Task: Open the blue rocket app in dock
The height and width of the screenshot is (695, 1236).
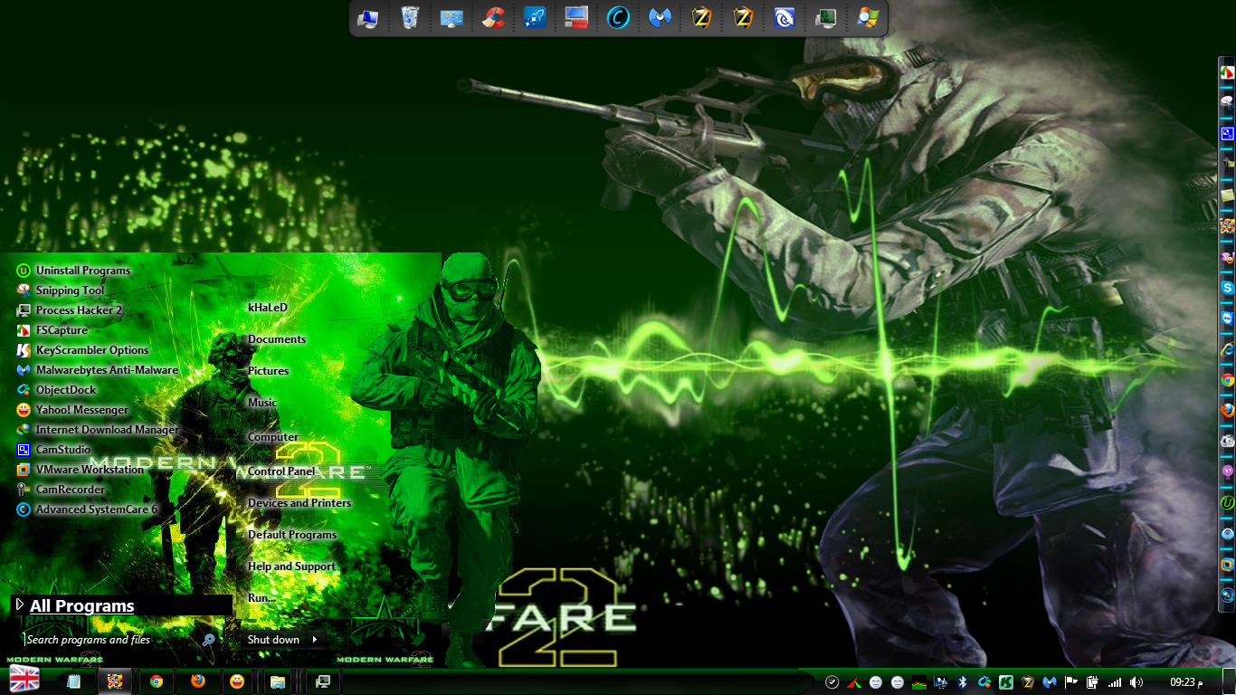Action: tap(535, 18)
